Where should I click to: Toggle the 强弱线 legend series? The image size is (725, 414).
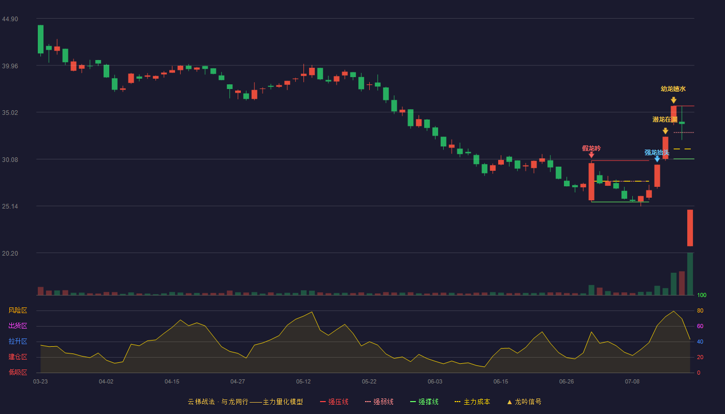(x=380, y=402)
